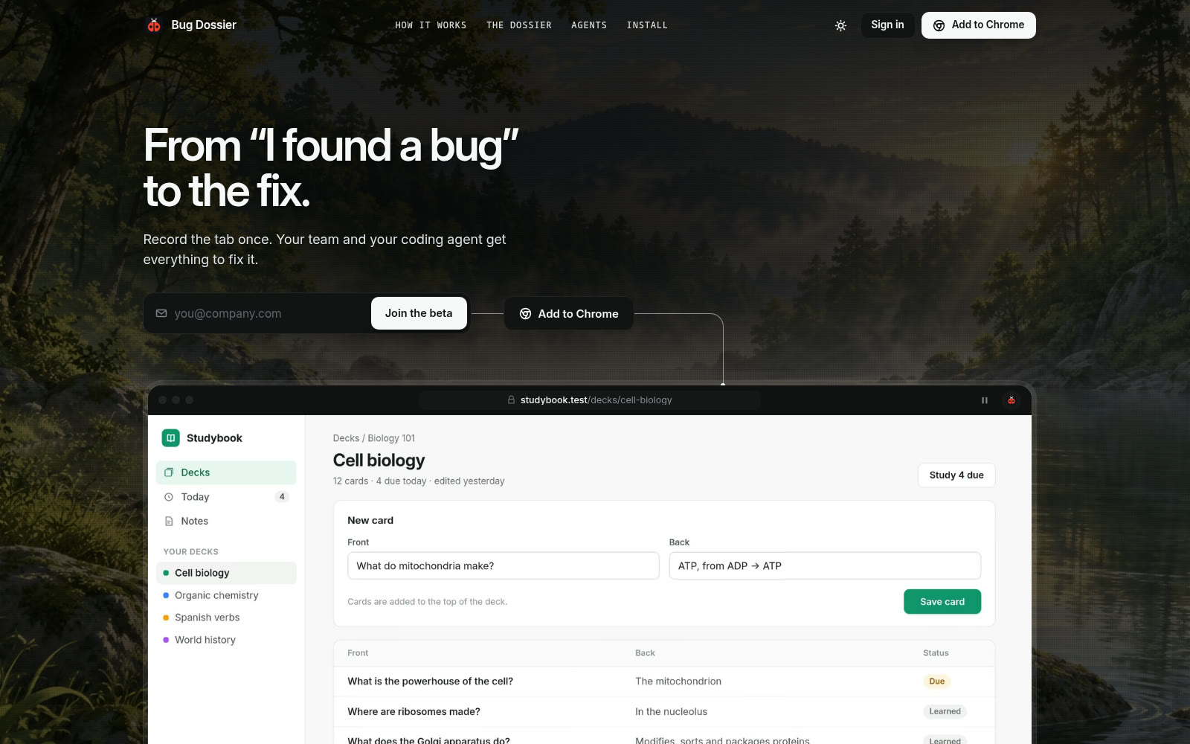The width and height of the screenshot is (1190, 744).
Task: Click the Status column header
Action: click(936, 653)
